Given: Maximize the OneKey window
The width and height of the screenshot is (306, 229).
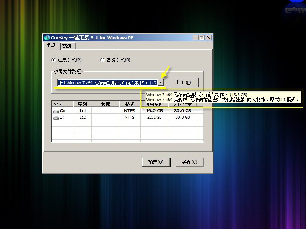Looking at the screenshot, I should click(x=202, y=38).
